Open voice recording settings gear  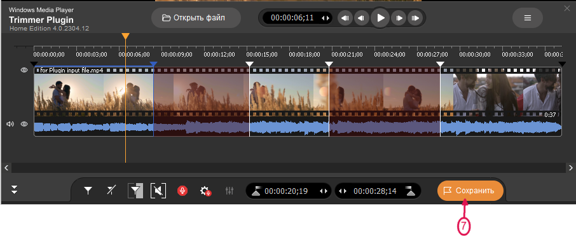(205, 191)
